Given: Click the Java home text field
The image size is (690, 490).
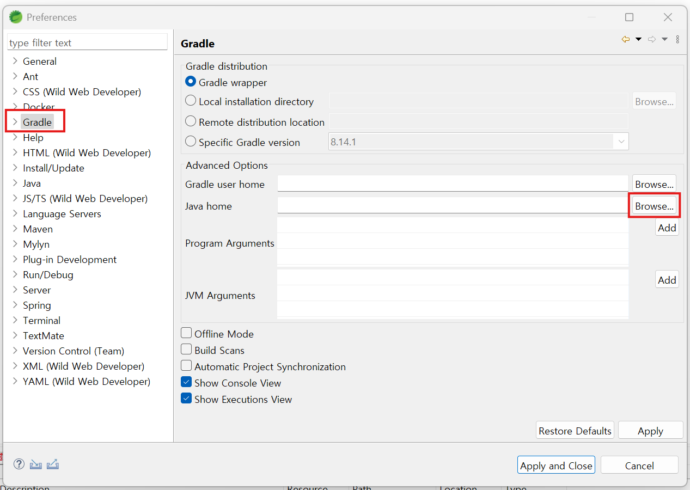Looking at the screenshot, I should pyautogui.click(x=453, y=205).
